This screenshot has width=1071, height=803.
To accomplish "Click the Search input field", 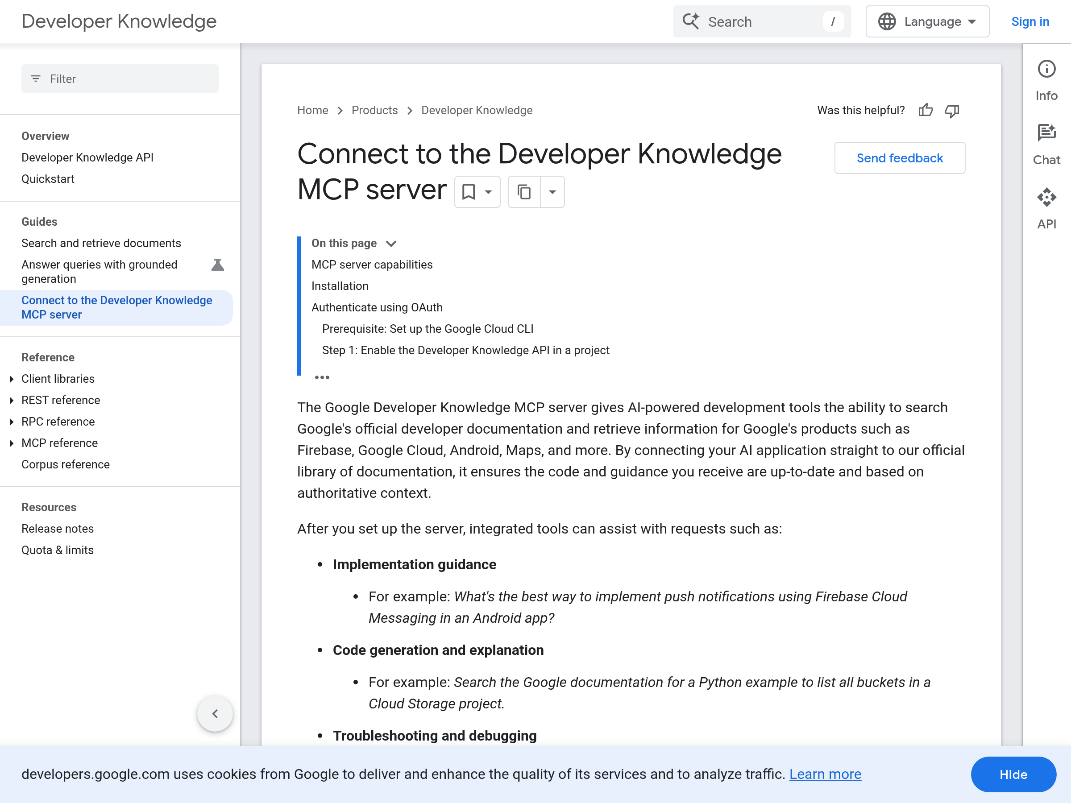I will click(762, 21).
